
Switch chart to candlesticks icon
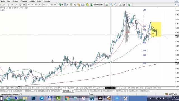coord(107,4)
